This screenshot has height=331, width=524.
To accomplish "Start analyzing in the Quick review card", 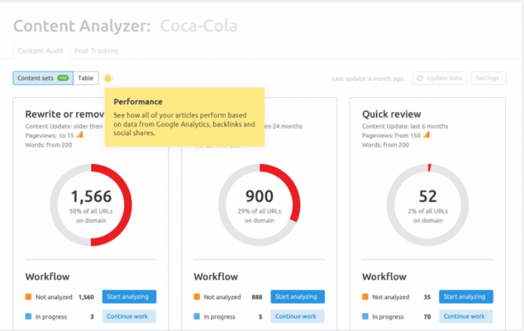I will pos(466,297).
